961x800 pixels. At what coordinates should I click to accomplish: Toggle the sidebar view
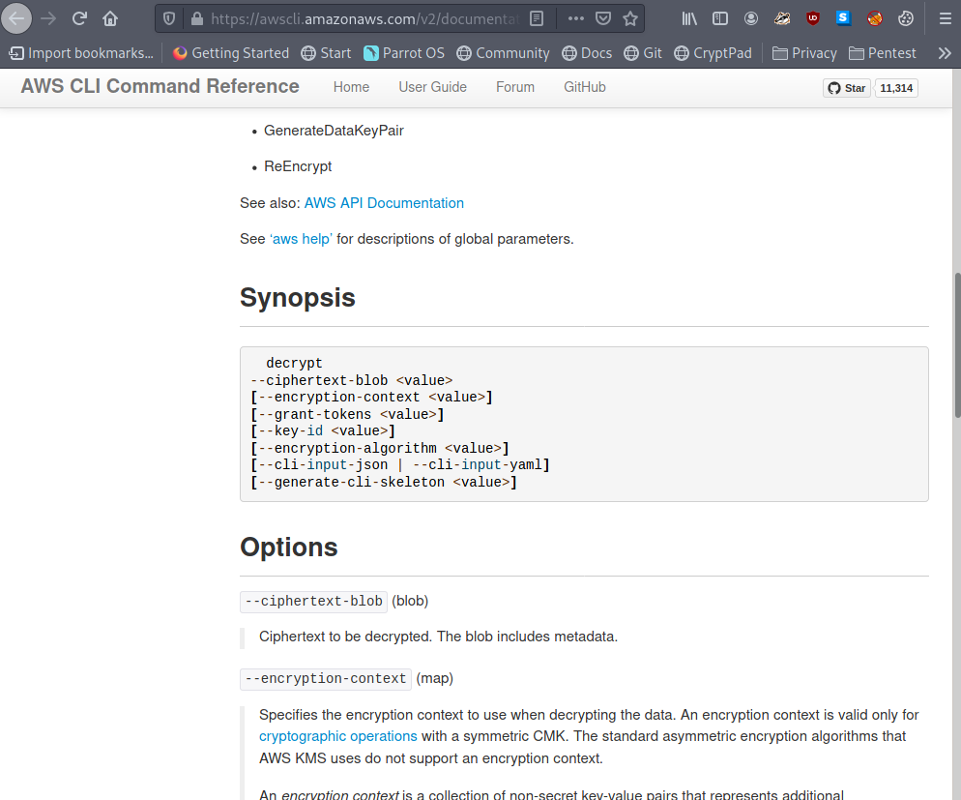(720, 18)
